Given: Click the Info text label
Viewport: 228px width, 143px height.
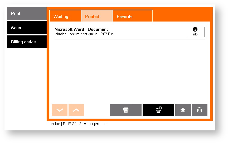Looking at the screenshot, I should 195,34.
